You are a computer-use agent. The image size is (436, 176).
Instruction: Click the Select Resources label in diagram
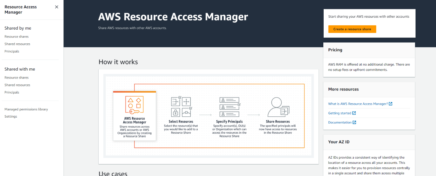coord(181,122)
